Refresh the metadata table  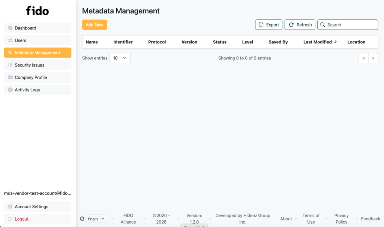coord(300,25)
